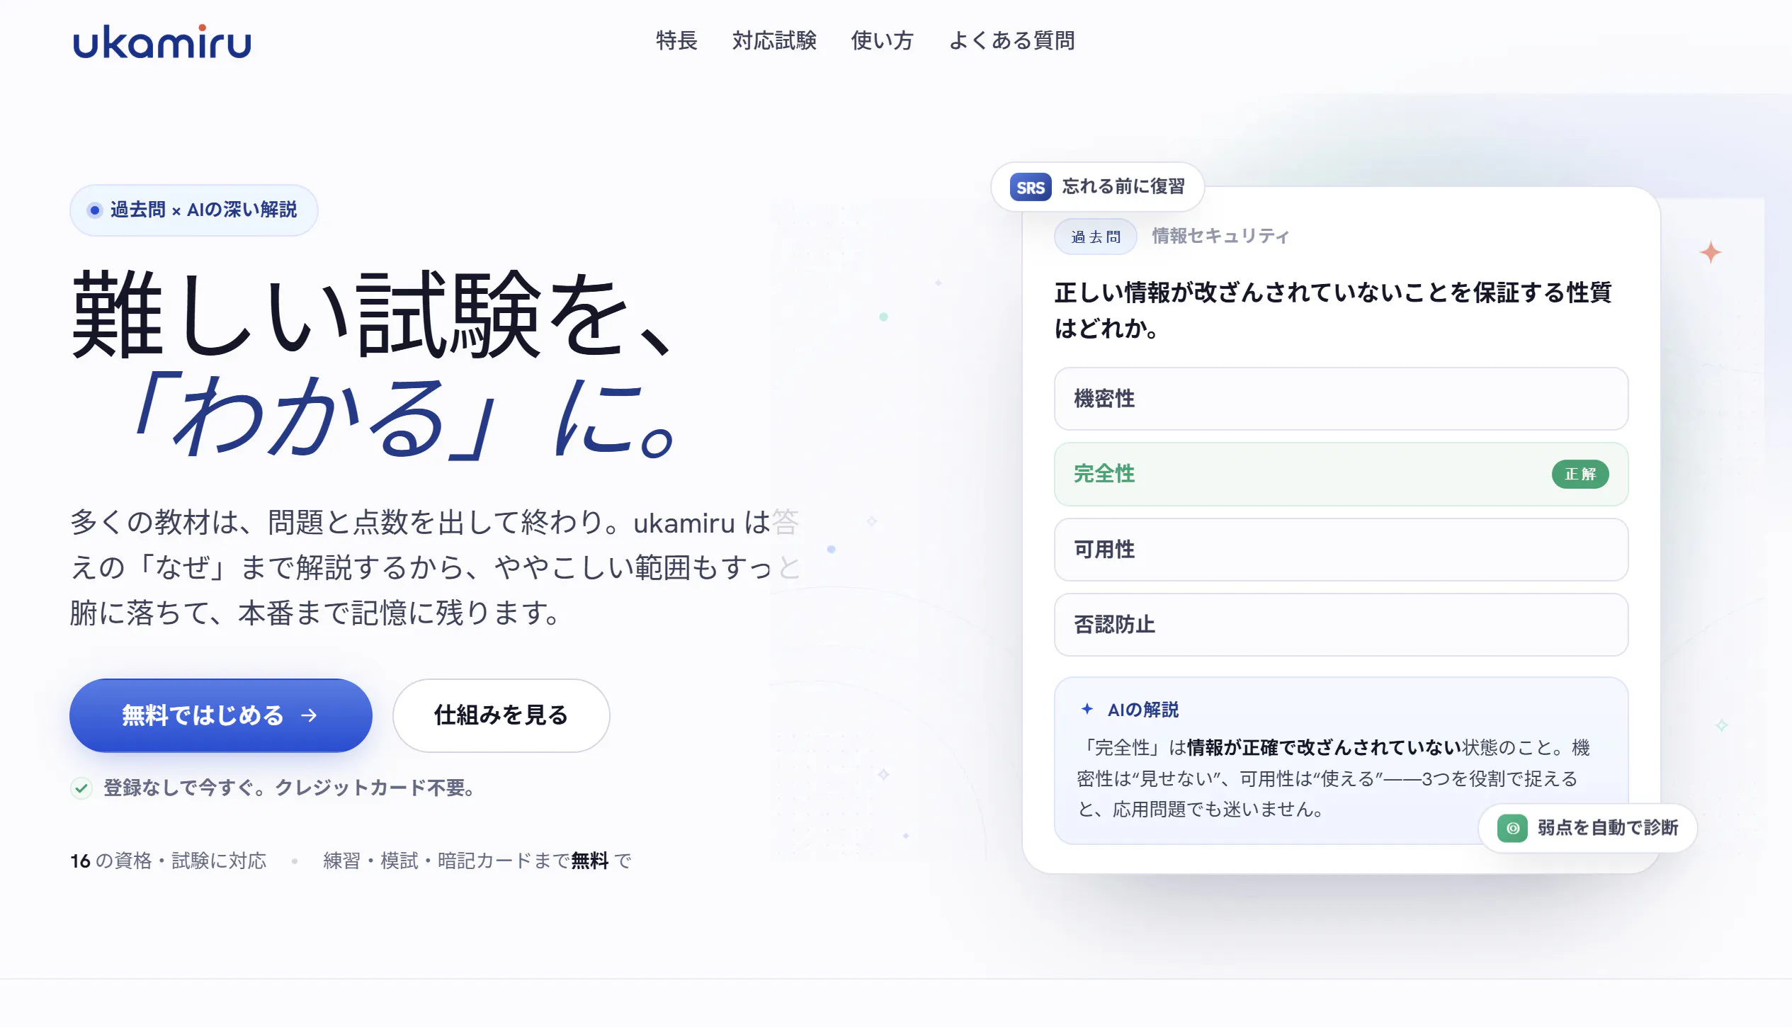
Task: Click the headline 難しい試験を、
Action: (373, 314)
